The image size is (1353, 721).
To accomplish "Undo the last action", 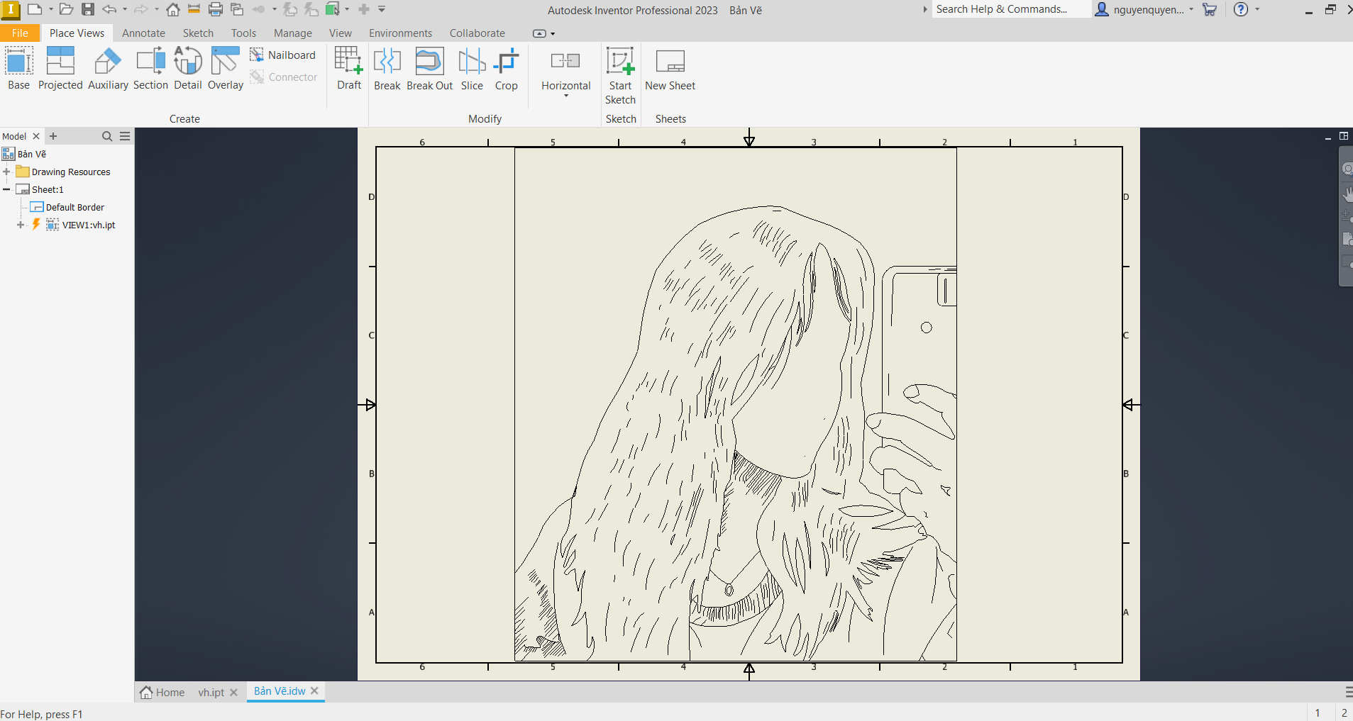I will coord(109,9).
